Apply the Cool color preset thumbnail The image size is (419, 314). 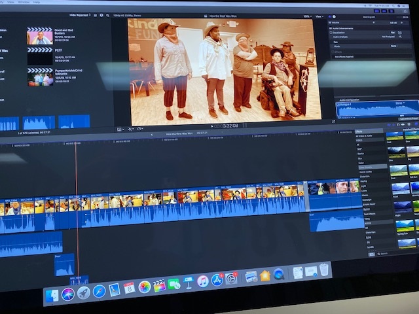(x=394, y=136)
